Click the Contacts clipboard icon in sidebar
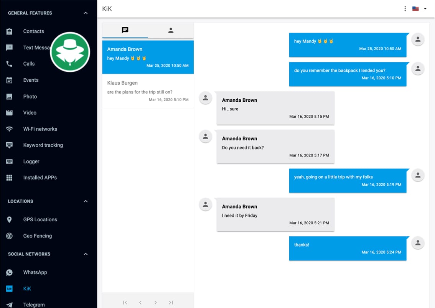Viewport: 435px width, 308px height. pyautogui.click(x=10, y=31)
